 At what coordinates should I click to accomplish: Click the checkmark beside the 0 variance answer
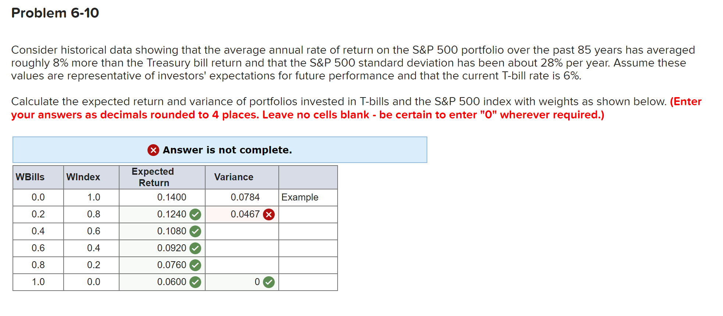pyautogui.click(x=268, y=282)
